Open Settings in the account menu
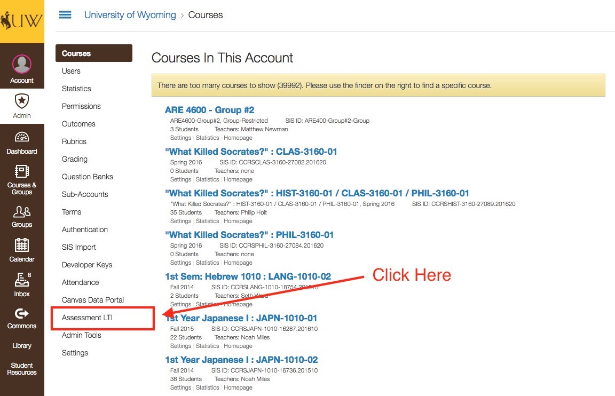The height and width of the screenshot is (396, 615). (x=75, y=353)
